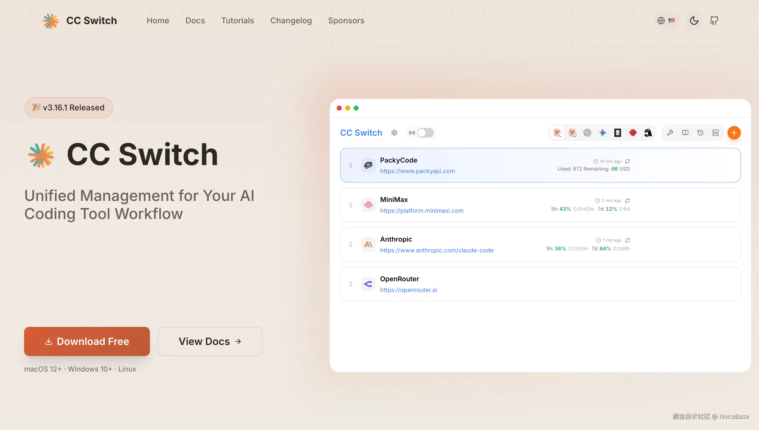Click the Anthropic provider logo
Image resolution: width=759 pixels, height=430 pixels.
click(368, 244)
